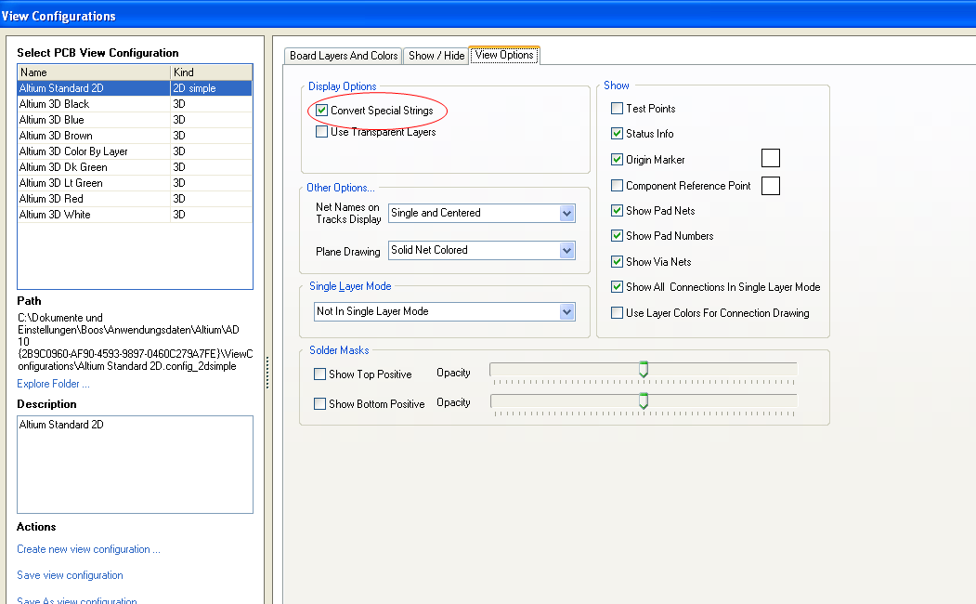Select Altium 3D Red configuration
The width and height of the screenshot is (976, 604).
pyautogui.click(x=135, y=199)
